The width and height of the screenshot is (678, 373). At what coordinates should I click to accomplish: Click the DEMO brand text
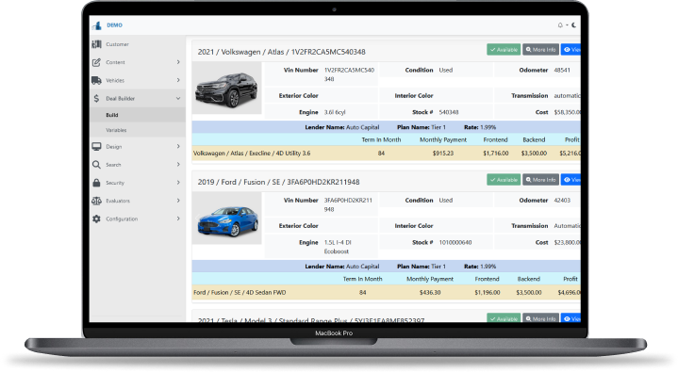tap(115, 25)
